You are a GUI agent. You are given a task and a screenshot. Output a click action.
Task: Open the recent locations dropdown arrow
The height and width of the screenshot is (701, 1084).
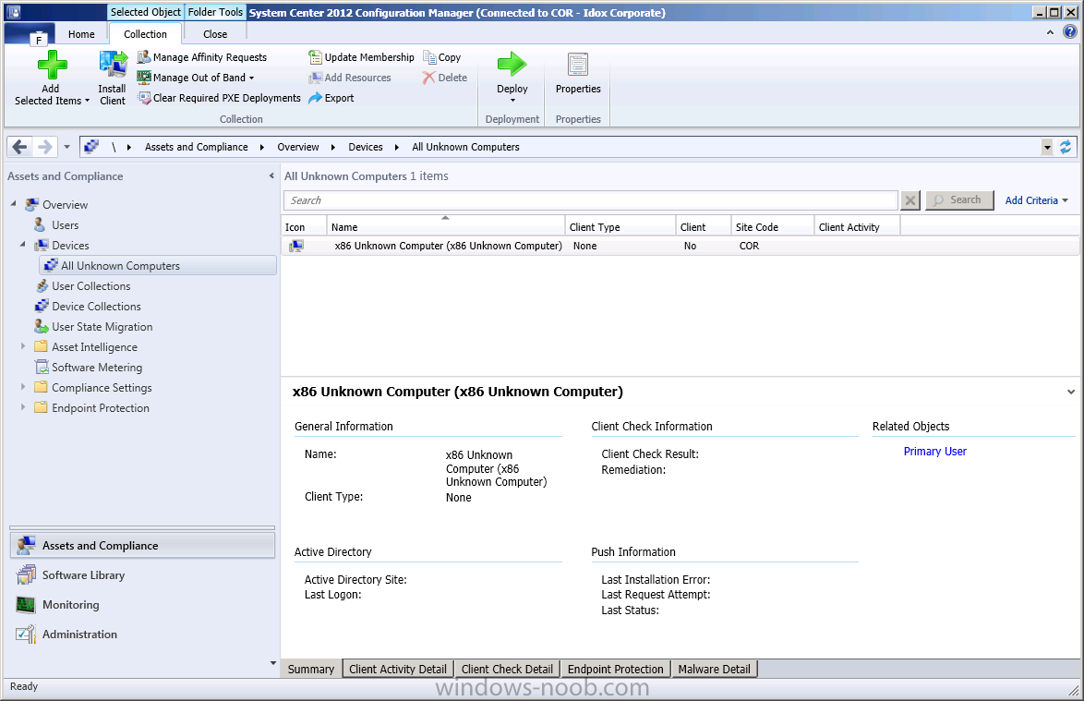coord(66,147)
